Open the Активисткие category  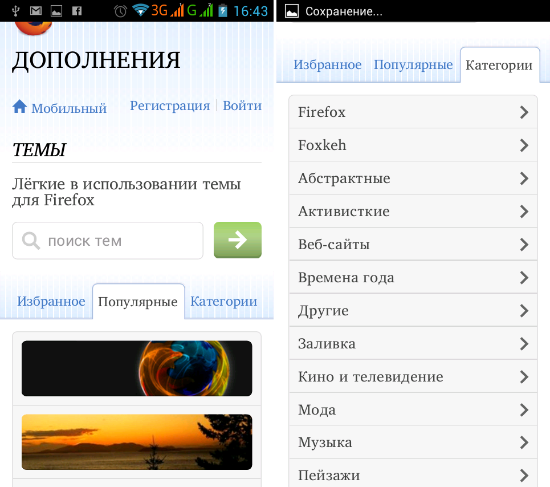pos(413,211)
